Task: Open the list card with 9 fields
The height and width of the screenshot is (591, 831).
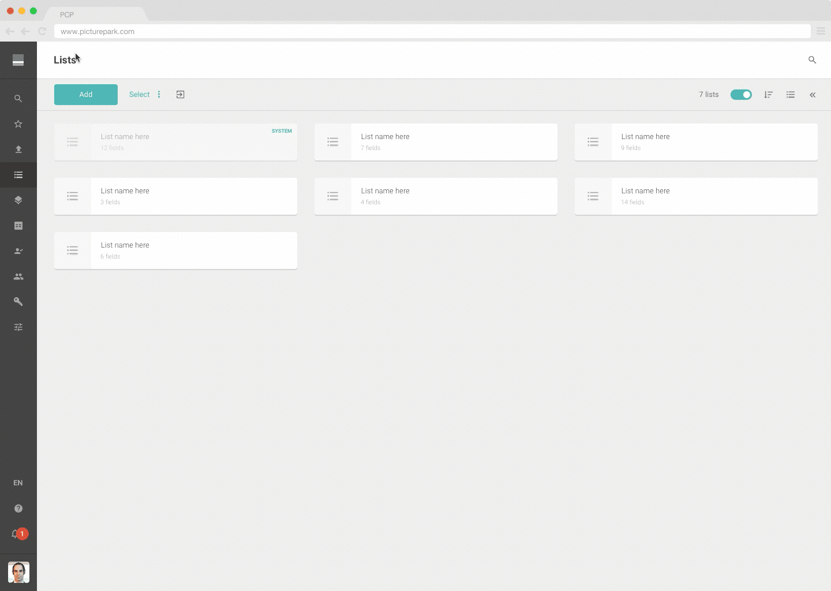Action: click(696, 142)
